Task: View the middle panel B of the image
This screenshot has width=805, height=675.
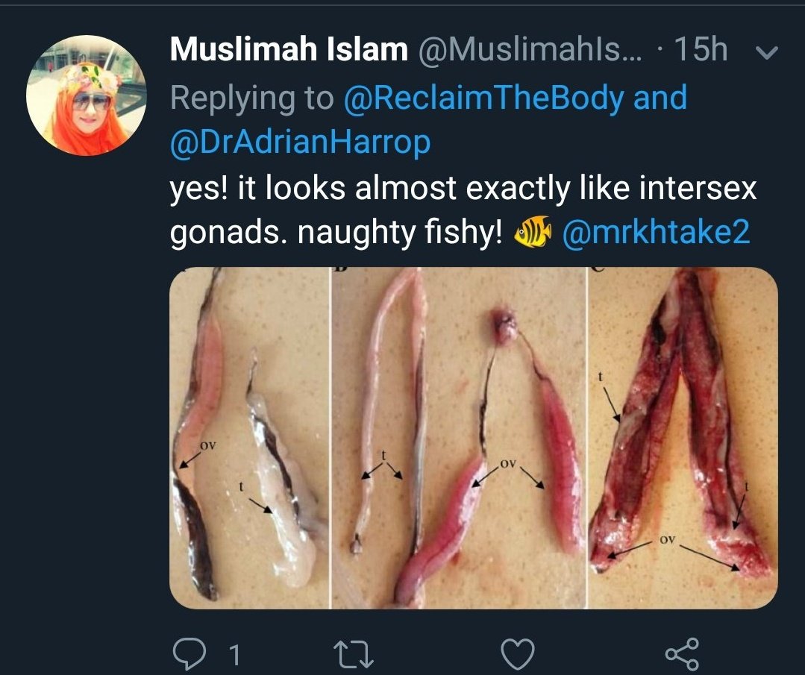Action: (x=459, y=438)
